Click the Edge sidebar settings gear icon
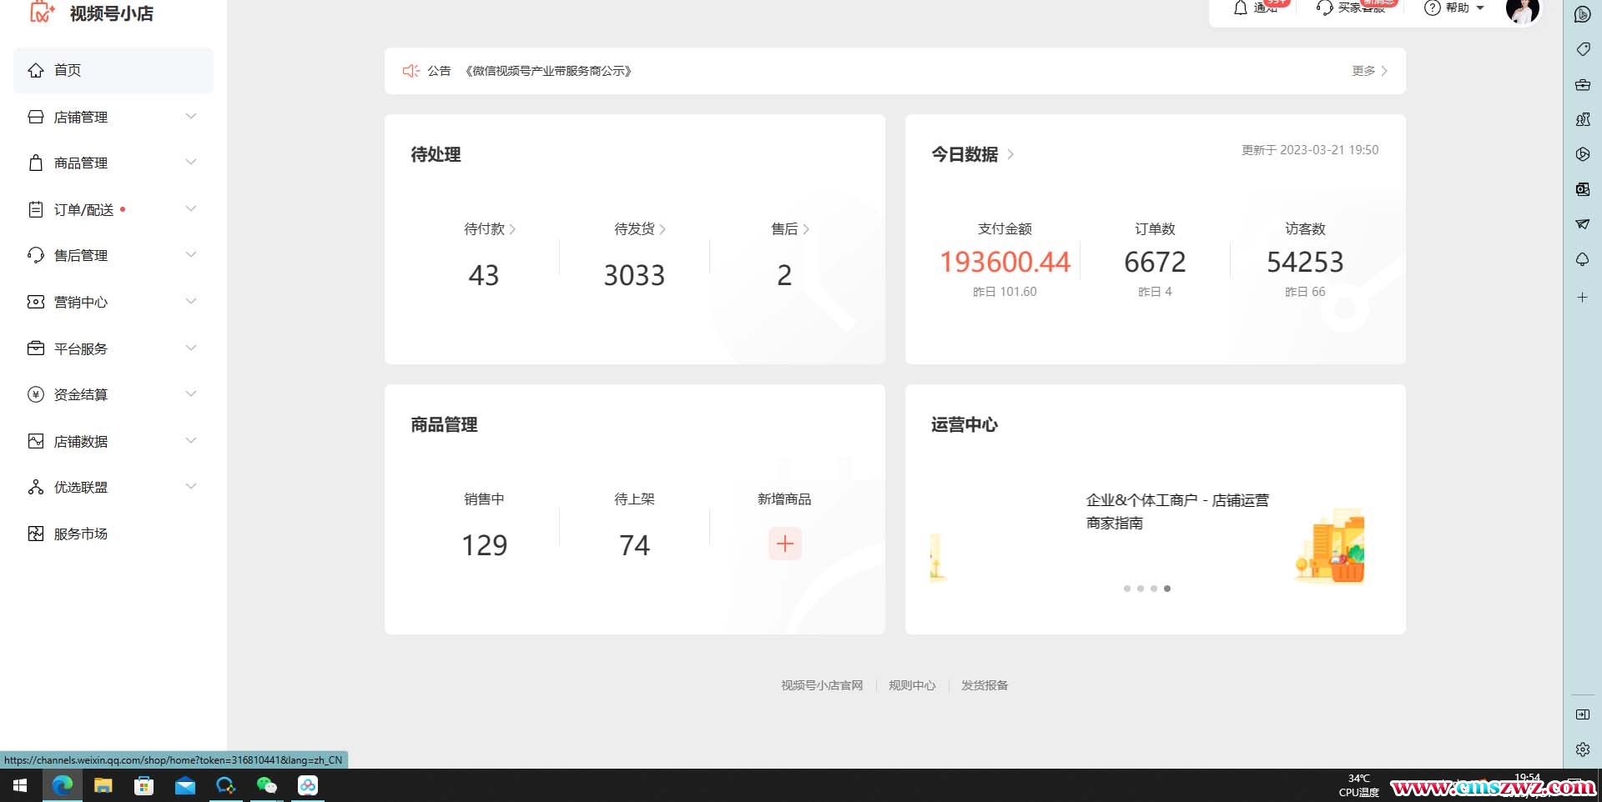Image resolution: width=1602 pixels, height=802 pixels. (x=1582, y=749)
